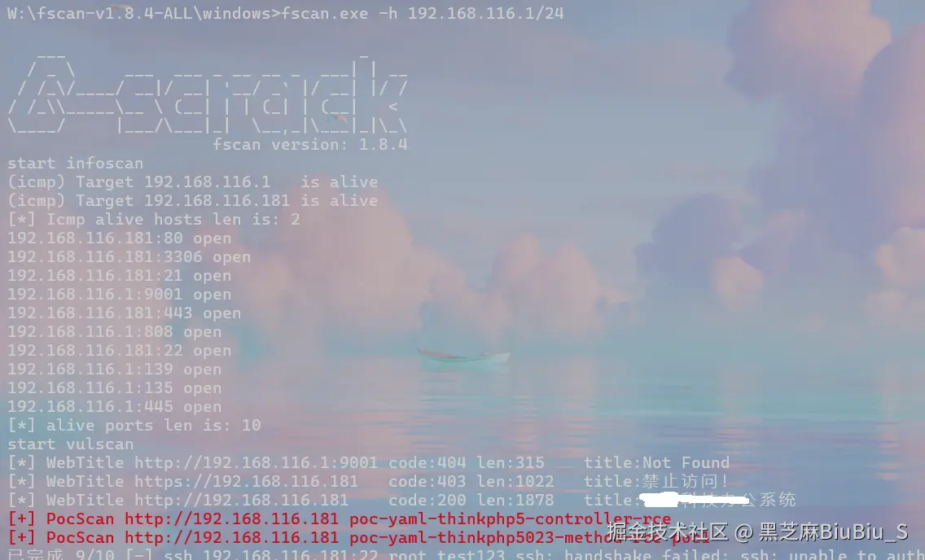Click the 'start vulscan' line
Screen dimensions: 925x560
tap(70, 444)
